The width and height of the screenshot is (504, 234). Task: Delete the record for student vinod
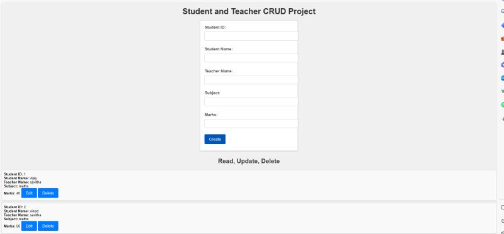[49, 226]
